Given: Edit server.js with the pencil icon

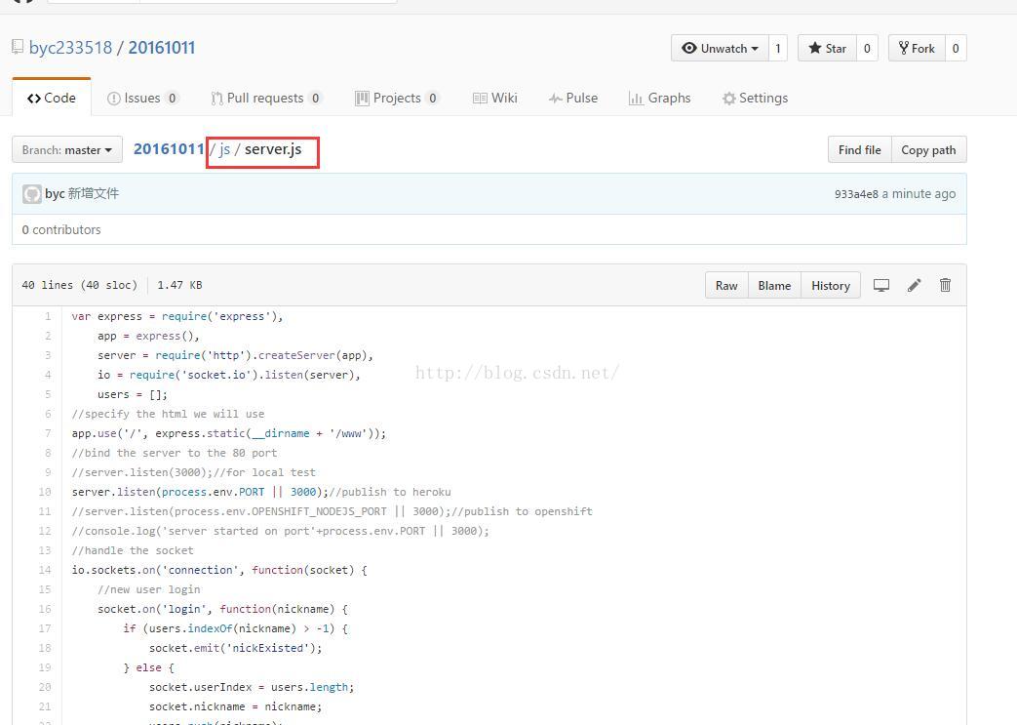Looking at the screenshot, I should point(914,285).
